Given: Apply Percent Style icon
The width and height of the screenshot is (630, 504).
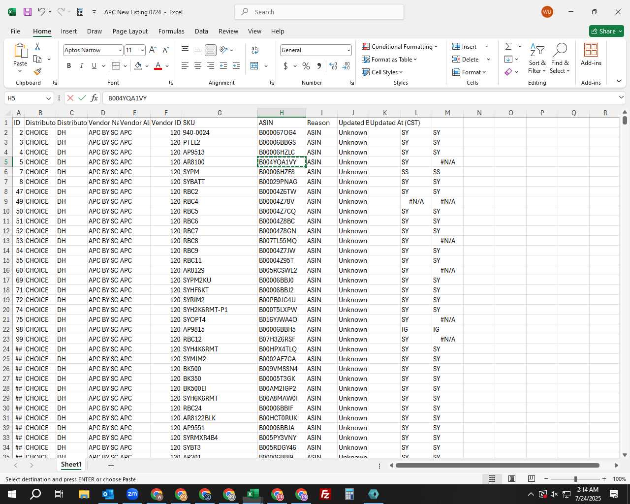Looking at the screenshot, I should point(306,66).
